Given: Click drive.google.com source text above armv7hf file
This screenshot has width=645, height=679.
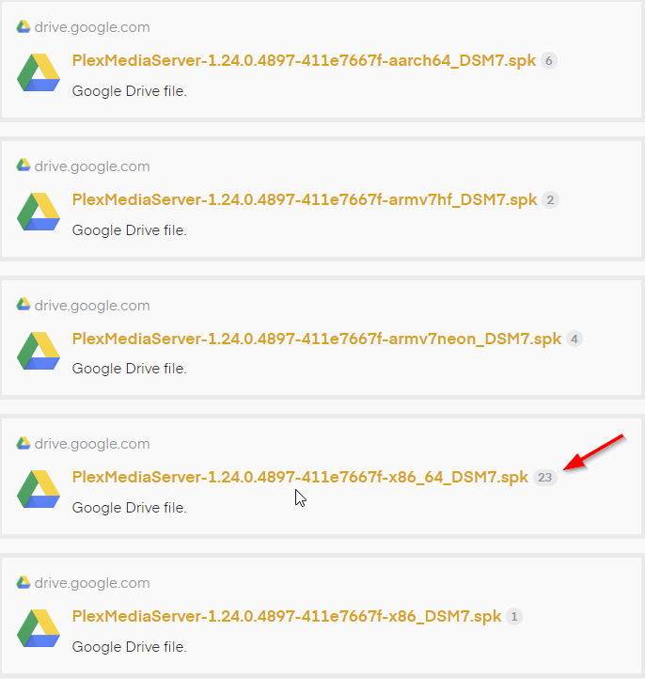Looking at the screenshot, I should [92, 166].
